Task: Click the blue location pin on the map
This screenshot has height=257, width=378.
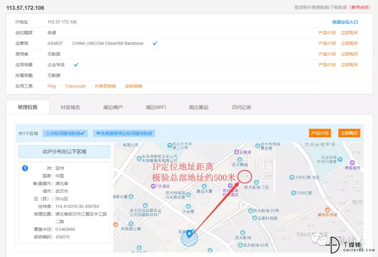Action: [189, 233]
